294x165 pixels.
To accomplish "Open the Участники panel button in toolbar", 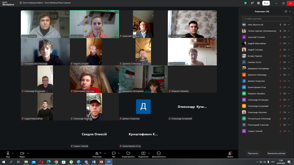I will (x=97, y=154).
